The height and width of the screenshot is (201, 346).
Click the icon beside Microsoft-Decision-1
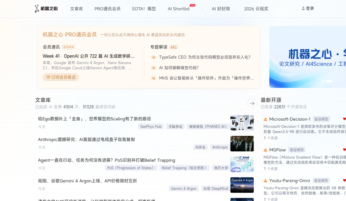pyautogui.click(x=265, y=119)
